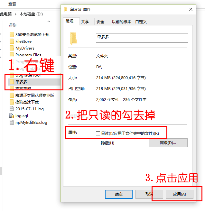Image resolution: width=205 pixels, height=211 pixels.
Task: Click the folder name field containing 单多多
Action: [142, 38]
